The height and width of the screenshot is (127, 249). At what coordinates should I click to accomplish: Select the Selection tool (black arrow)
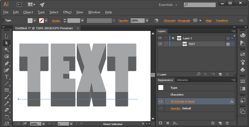(6, 36)
